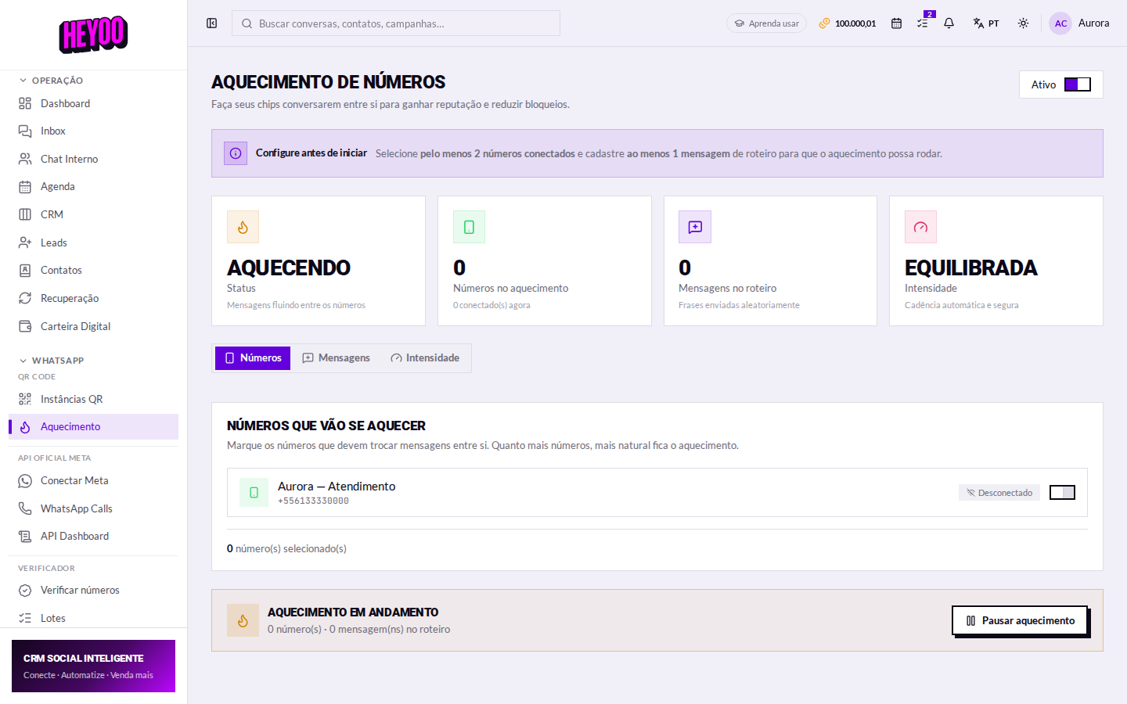Click the flame icon in Aquecimento em andamento
This screenshot has height=704, width=1127.
(x=243, y=620)
